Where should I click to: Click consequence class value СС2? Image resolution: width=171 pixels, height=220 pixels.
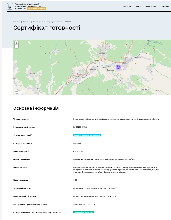pos(75,180)
